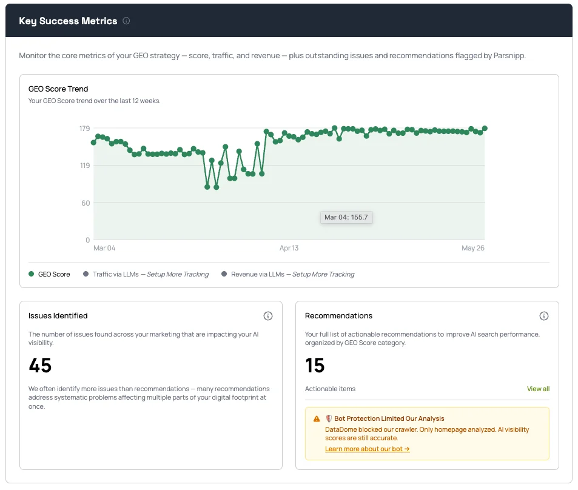Click the 45 issues count
The height and width of the screenshot is (490, 578).
click(40, 366)
